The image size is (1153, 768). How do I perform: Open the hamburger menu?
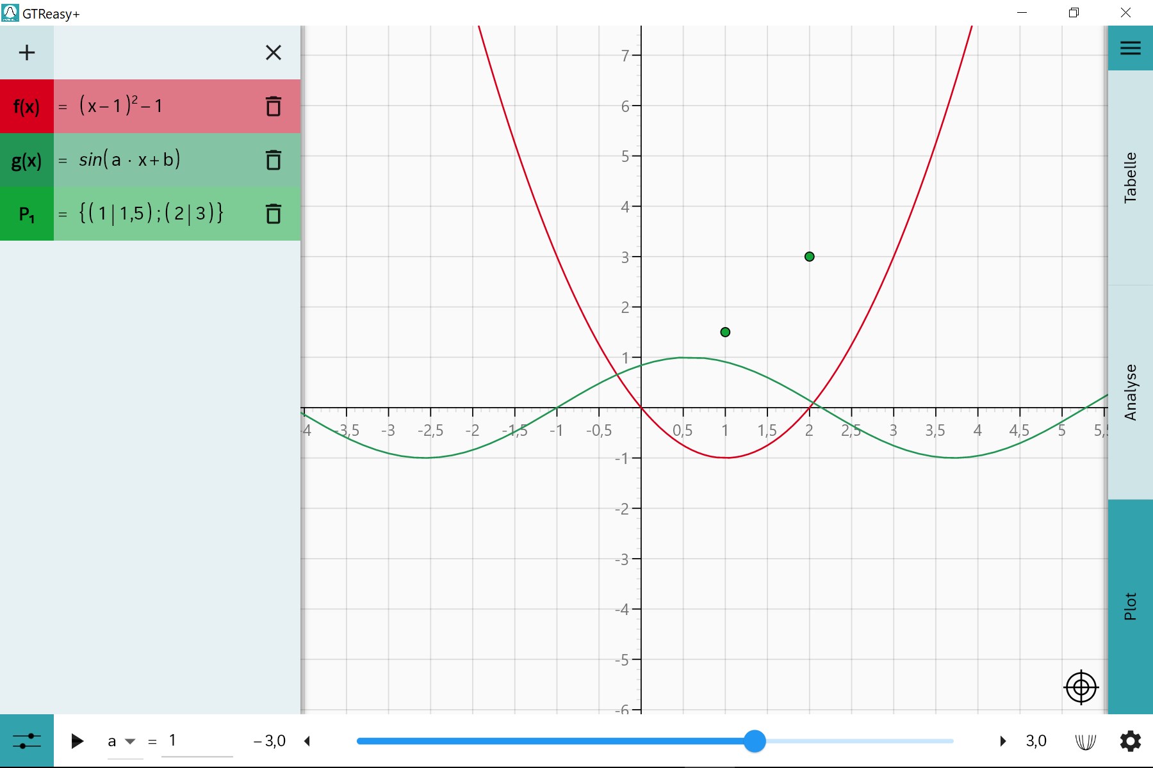[x=1130, y=48]
